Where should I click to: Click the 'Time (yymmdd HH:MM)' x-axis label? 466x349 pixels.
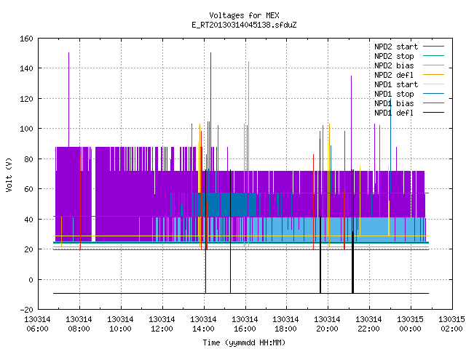244,342
